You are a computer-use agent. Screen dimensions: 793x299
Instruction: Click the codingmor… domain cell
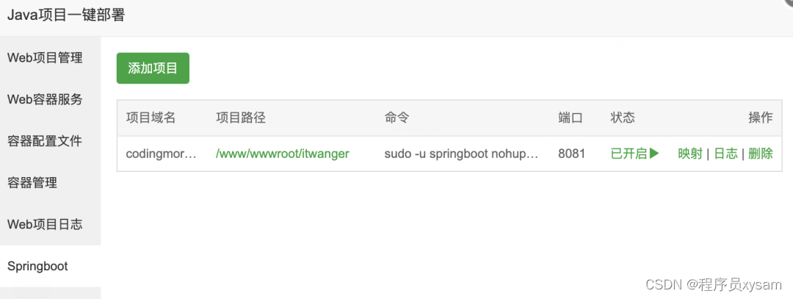(x=161, y=154)
